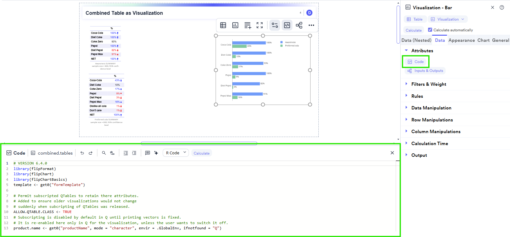Click the Pepsi Max label on chart axis
This screenshot has height=237, width=510.
[226, 96]
